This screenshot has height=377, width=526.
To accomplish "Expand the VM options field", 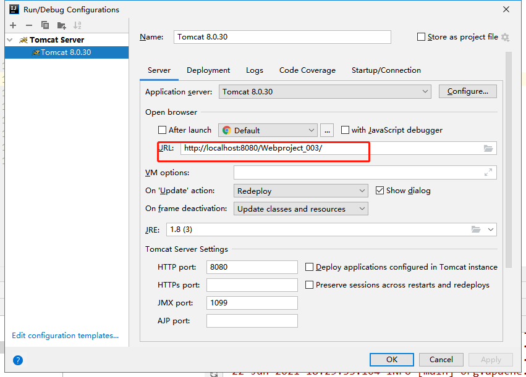I will pos(488,172).
